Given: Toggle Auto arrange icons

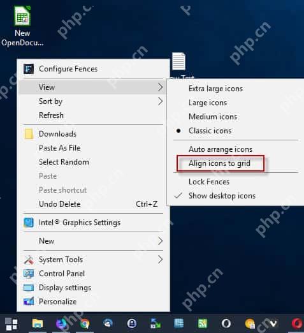Looking at the screenshot, I should tap(236, 149).
